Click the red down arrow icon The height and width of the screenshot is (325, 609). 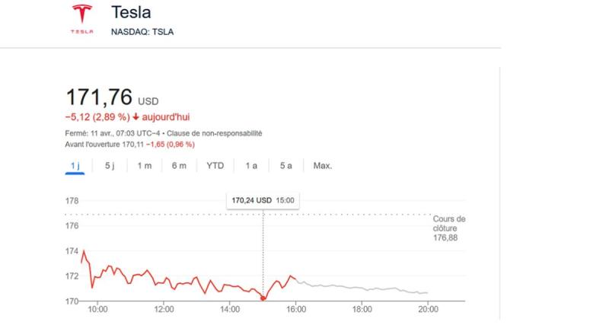pos(136,117)
